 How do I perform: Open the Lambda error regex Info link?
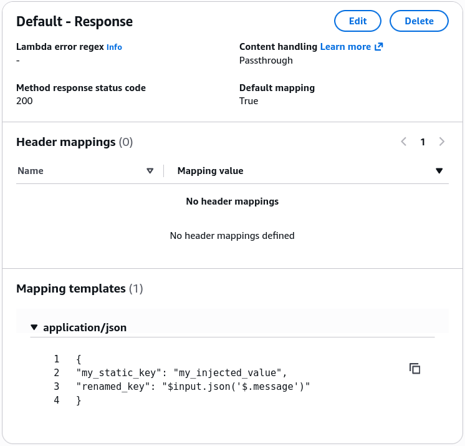[x=114, y=47]
